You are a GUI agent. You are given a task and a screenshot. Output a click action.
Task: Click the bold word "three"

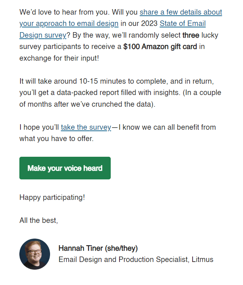(190, 35)
